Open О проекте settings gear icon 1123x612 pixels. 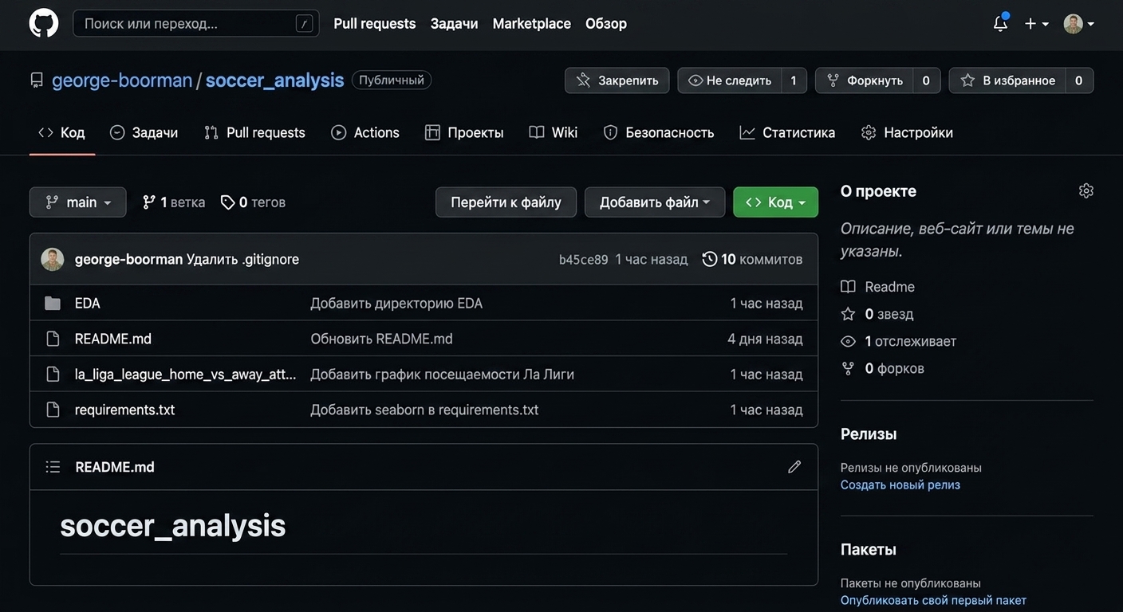pyautogui.click(x=1086, y=191)
